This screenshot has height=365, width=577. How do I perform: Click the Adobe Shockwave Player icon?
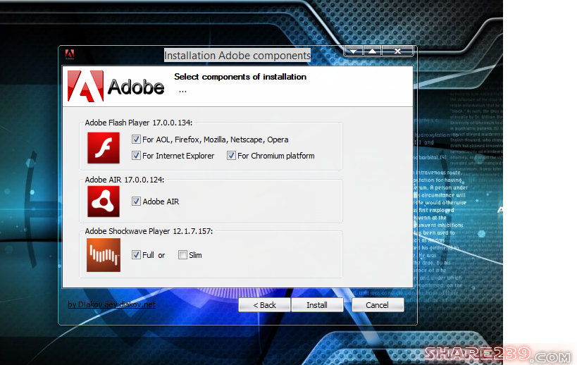tap(104, 255)
